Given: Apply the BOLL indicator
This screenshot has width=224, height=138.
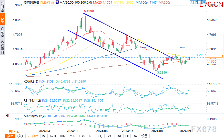Looking at the screenshot, I should (63, 136).
